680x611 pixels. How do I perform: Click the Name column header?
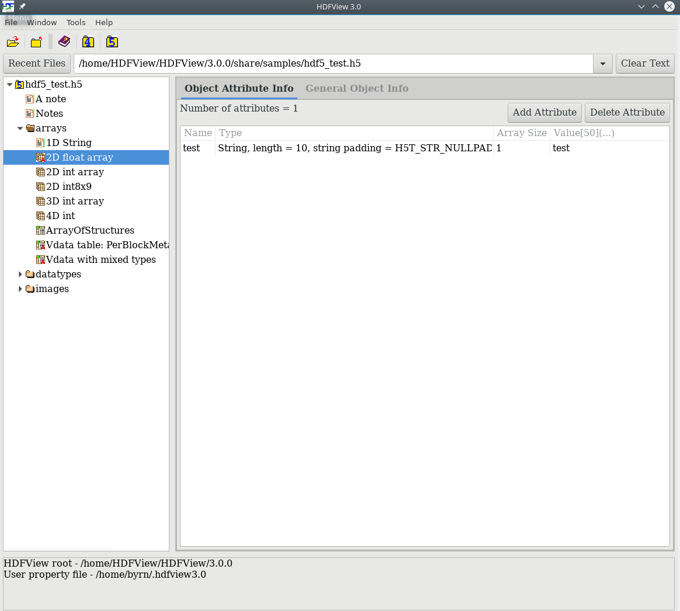198,133
